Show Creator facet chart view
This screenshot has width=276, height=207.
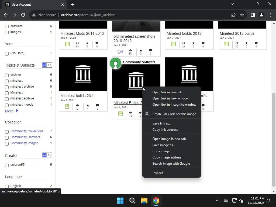coord(44,155)
